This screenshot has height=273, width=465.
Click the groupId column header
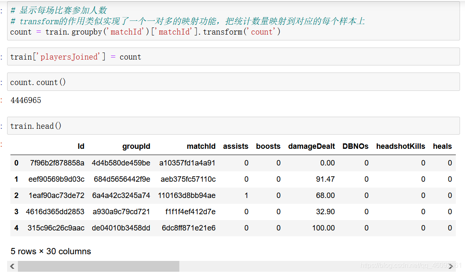[136, 146]
